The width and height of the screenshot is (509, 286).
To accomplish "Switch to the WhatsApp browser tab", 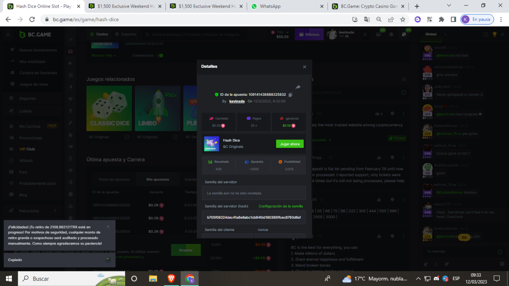I will click(287, 6).
